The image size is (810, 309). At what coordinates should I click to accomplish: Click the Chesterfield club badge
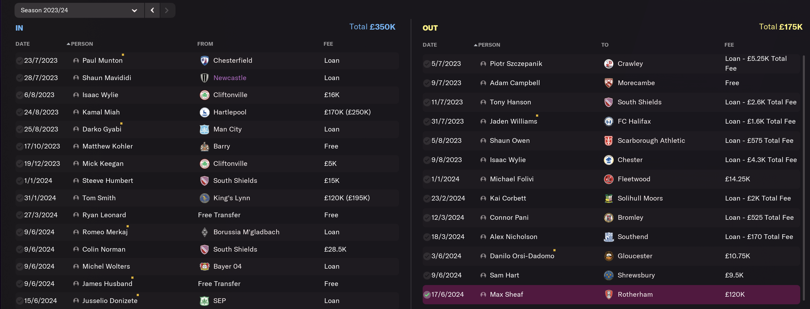[x=205, y=61]
